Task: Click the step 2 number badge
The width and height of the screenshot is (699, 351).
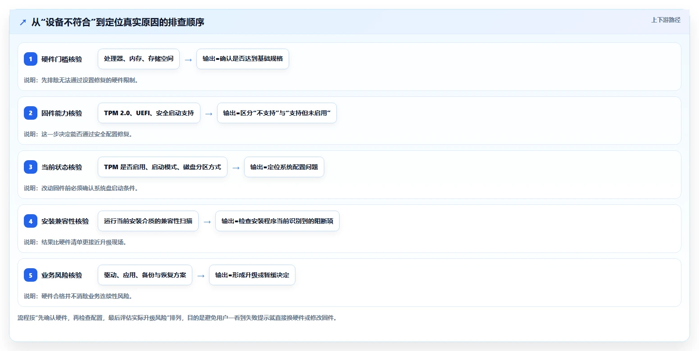Action: tap(31, 113)
